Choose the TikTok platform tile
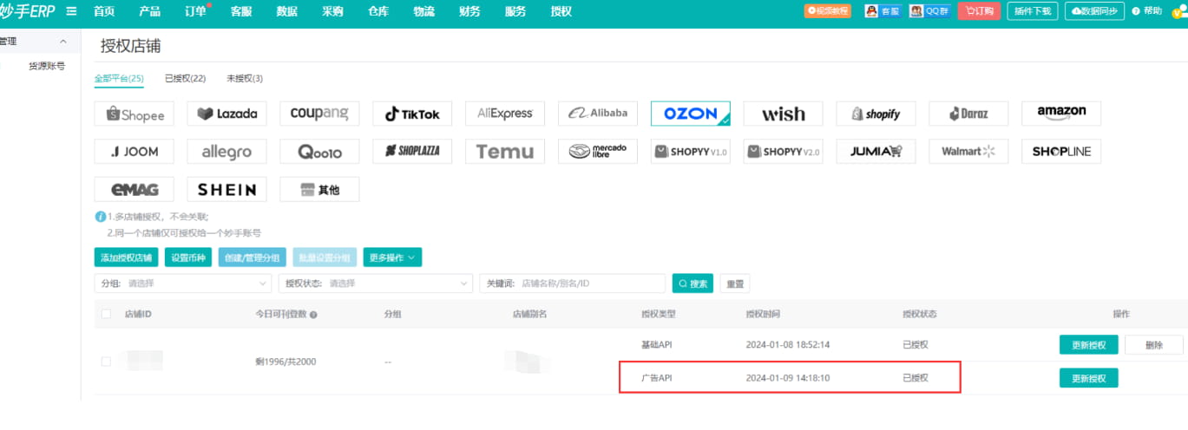This screenshot has width=1188, height=430. [x=412, y=114]
